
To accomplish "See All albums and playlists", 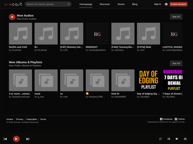I will pos(176,63).
